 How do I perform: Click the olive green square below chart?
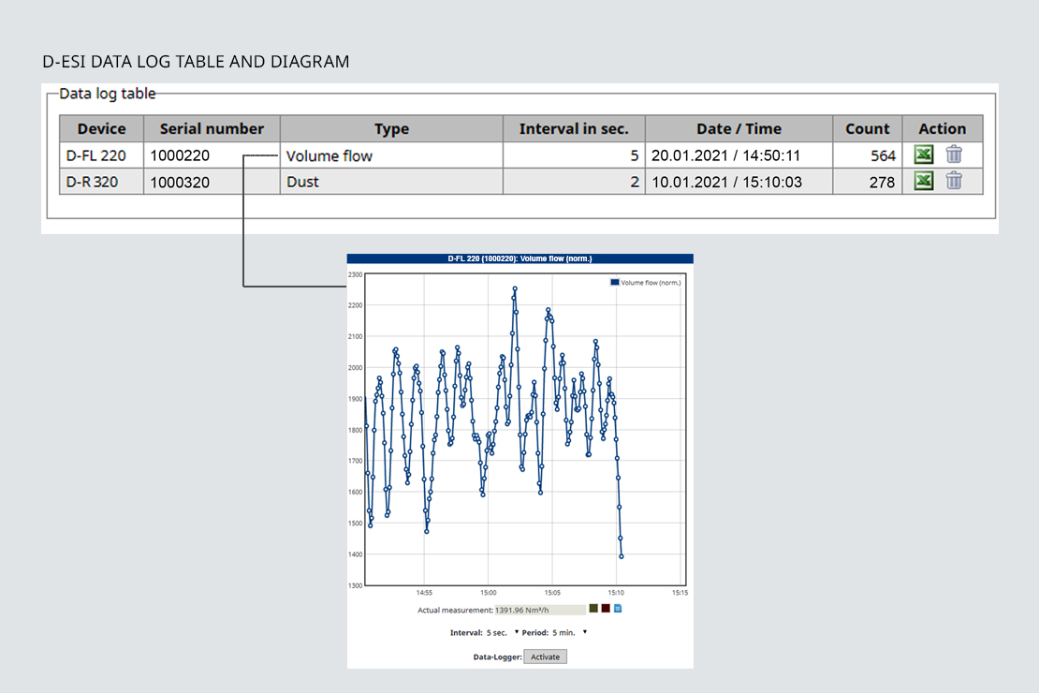[x=593, y=609]
